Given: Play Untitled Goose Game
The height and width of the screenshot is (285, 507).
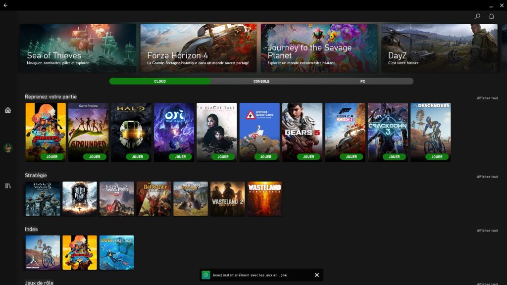Looking at the screenshot, I should (266, 157).
